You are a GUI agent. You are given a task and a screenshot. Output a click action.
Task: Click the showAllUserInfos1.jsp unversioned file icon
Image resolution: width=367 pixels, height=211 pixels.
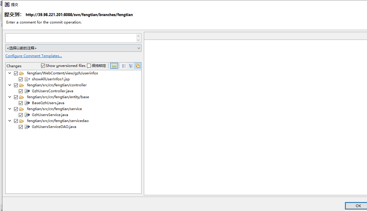point(27,79)
